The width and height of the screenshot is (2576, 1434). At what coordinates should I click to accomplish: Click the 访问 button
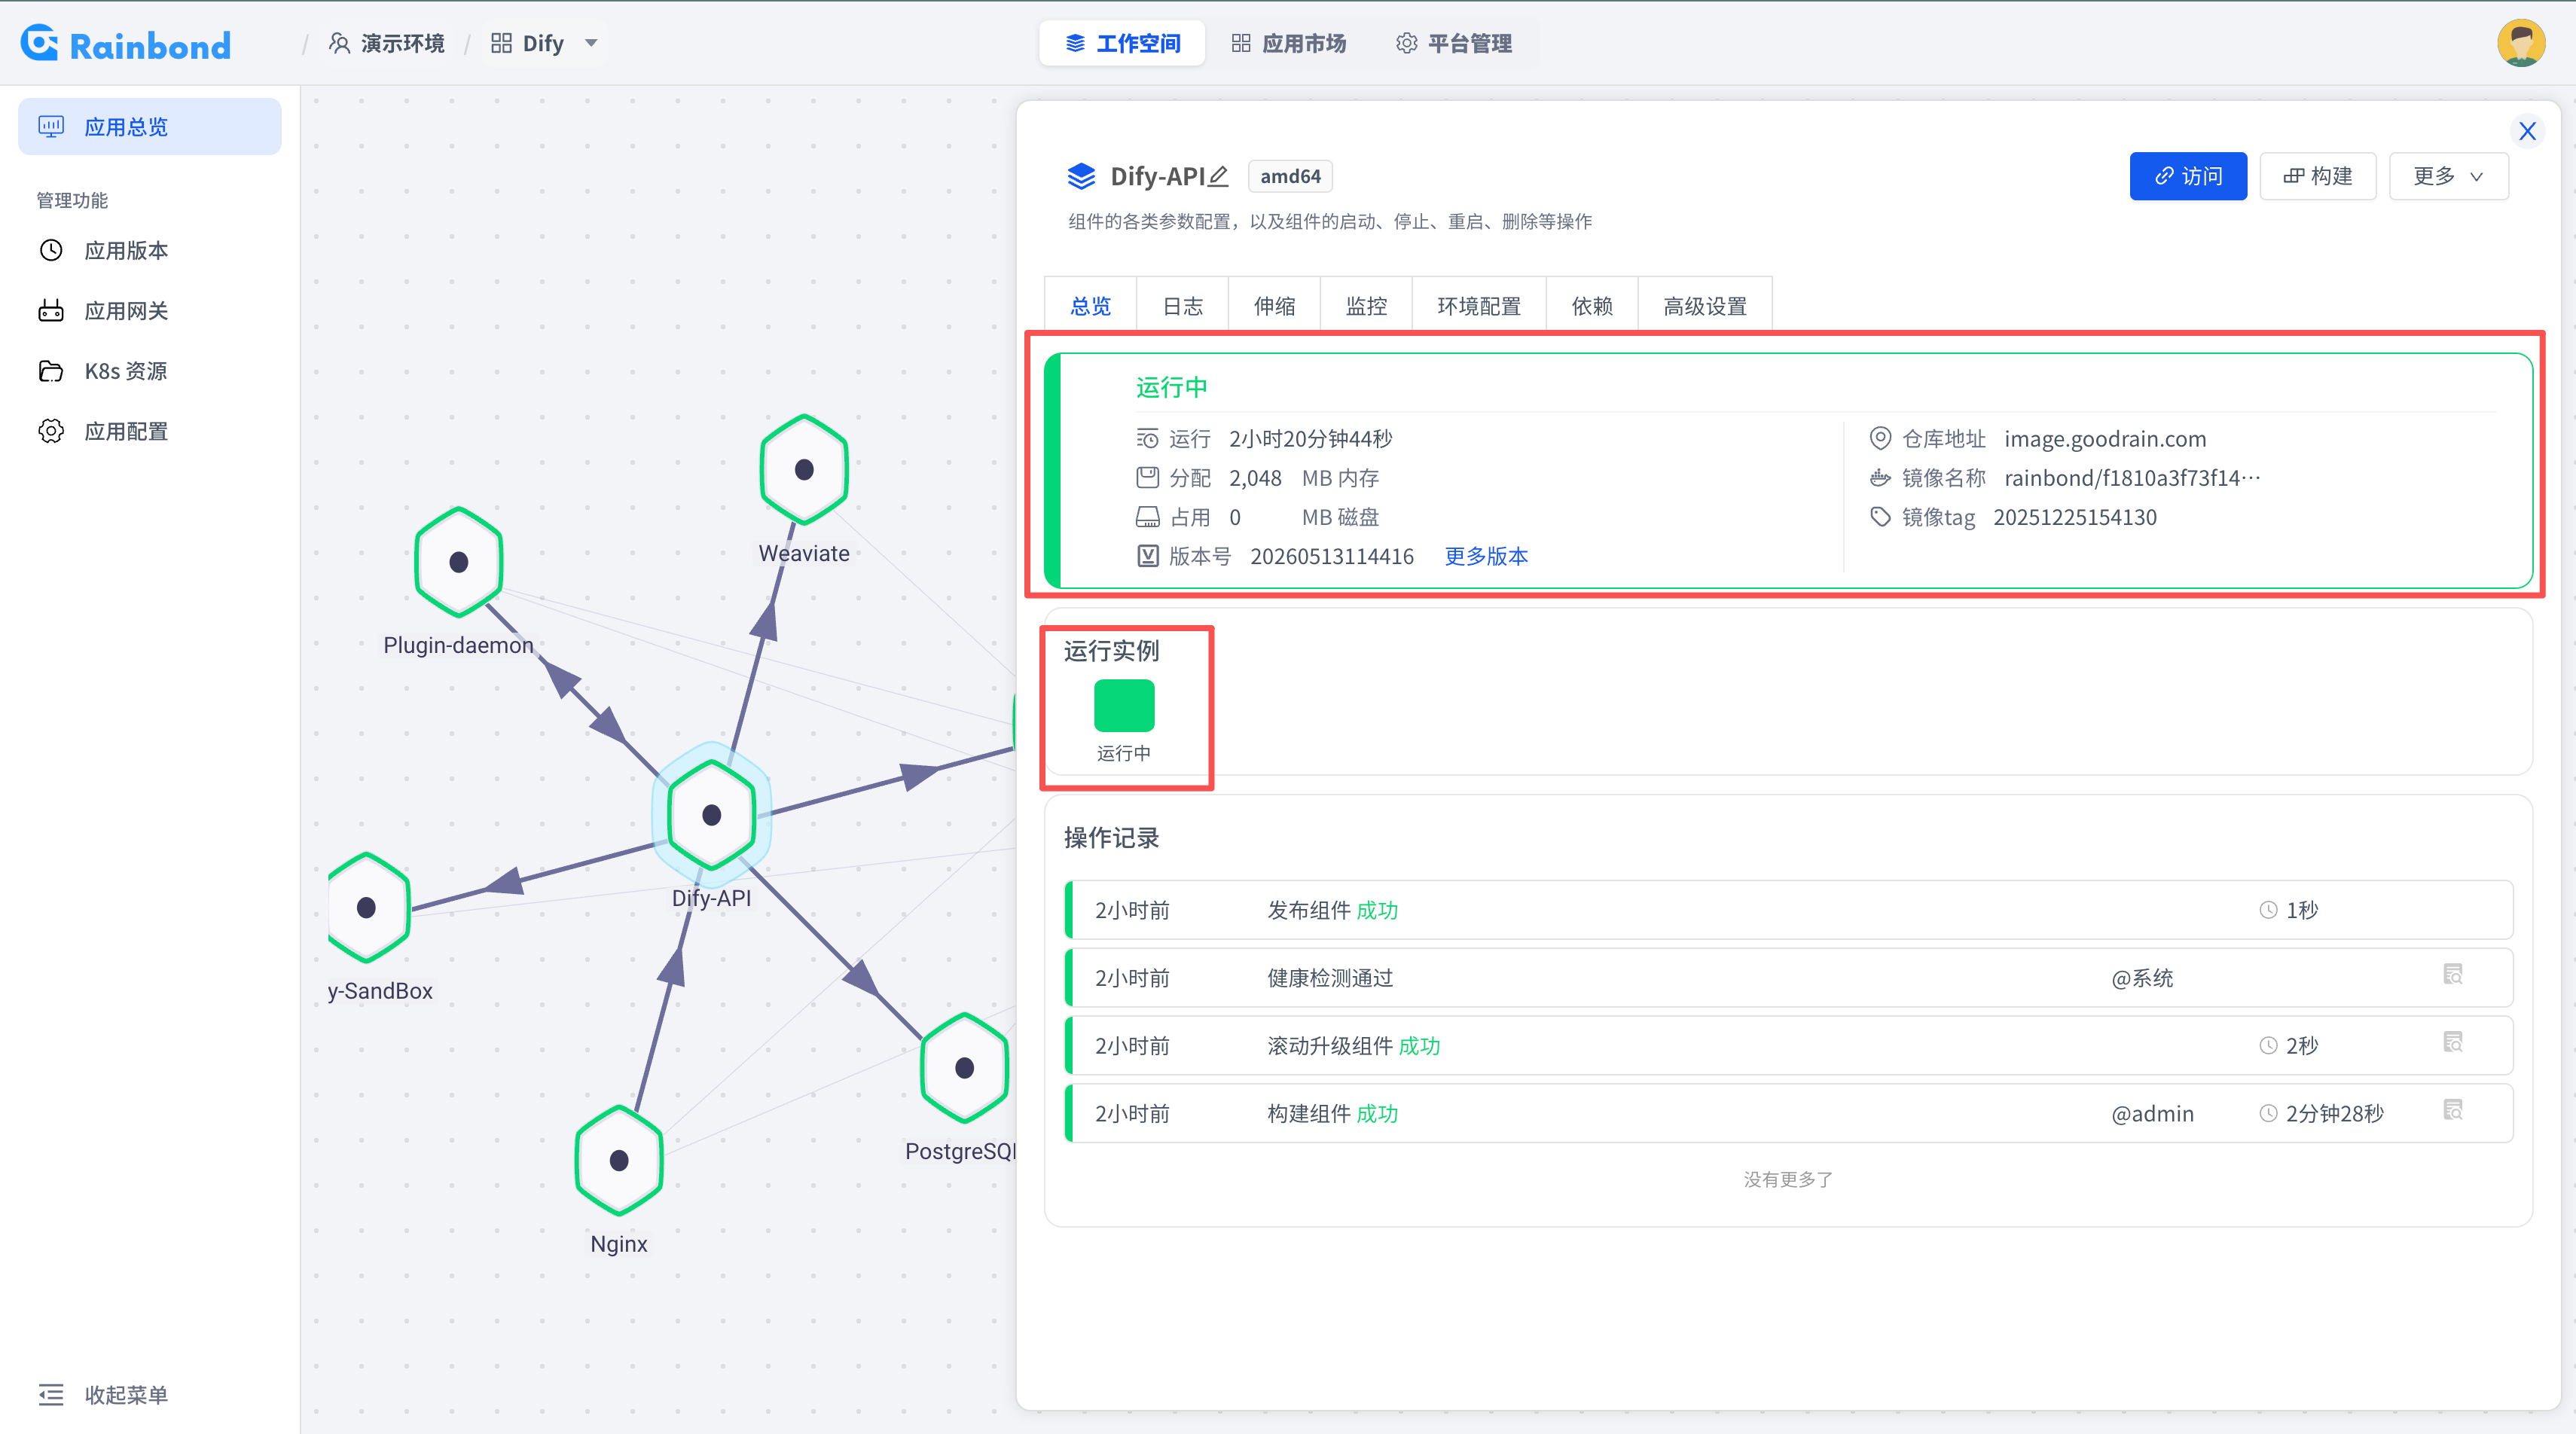pyautogui.click(x=2188, y=176)
